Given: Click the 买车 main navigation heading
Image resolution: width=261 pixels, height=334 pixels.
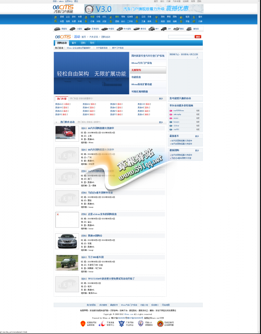Looking at the screenshot, I should (111, 19).
